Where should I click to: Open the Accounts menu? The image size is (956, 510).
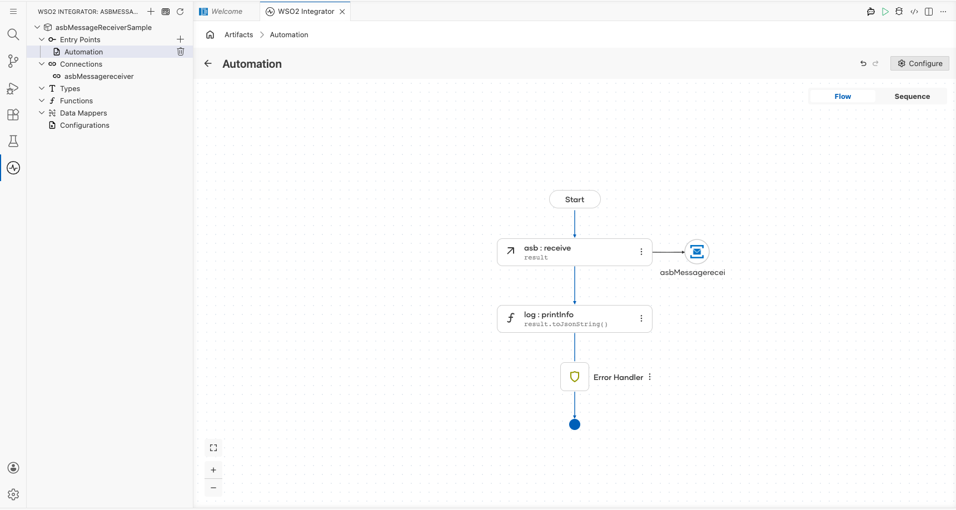click(13, 468)
